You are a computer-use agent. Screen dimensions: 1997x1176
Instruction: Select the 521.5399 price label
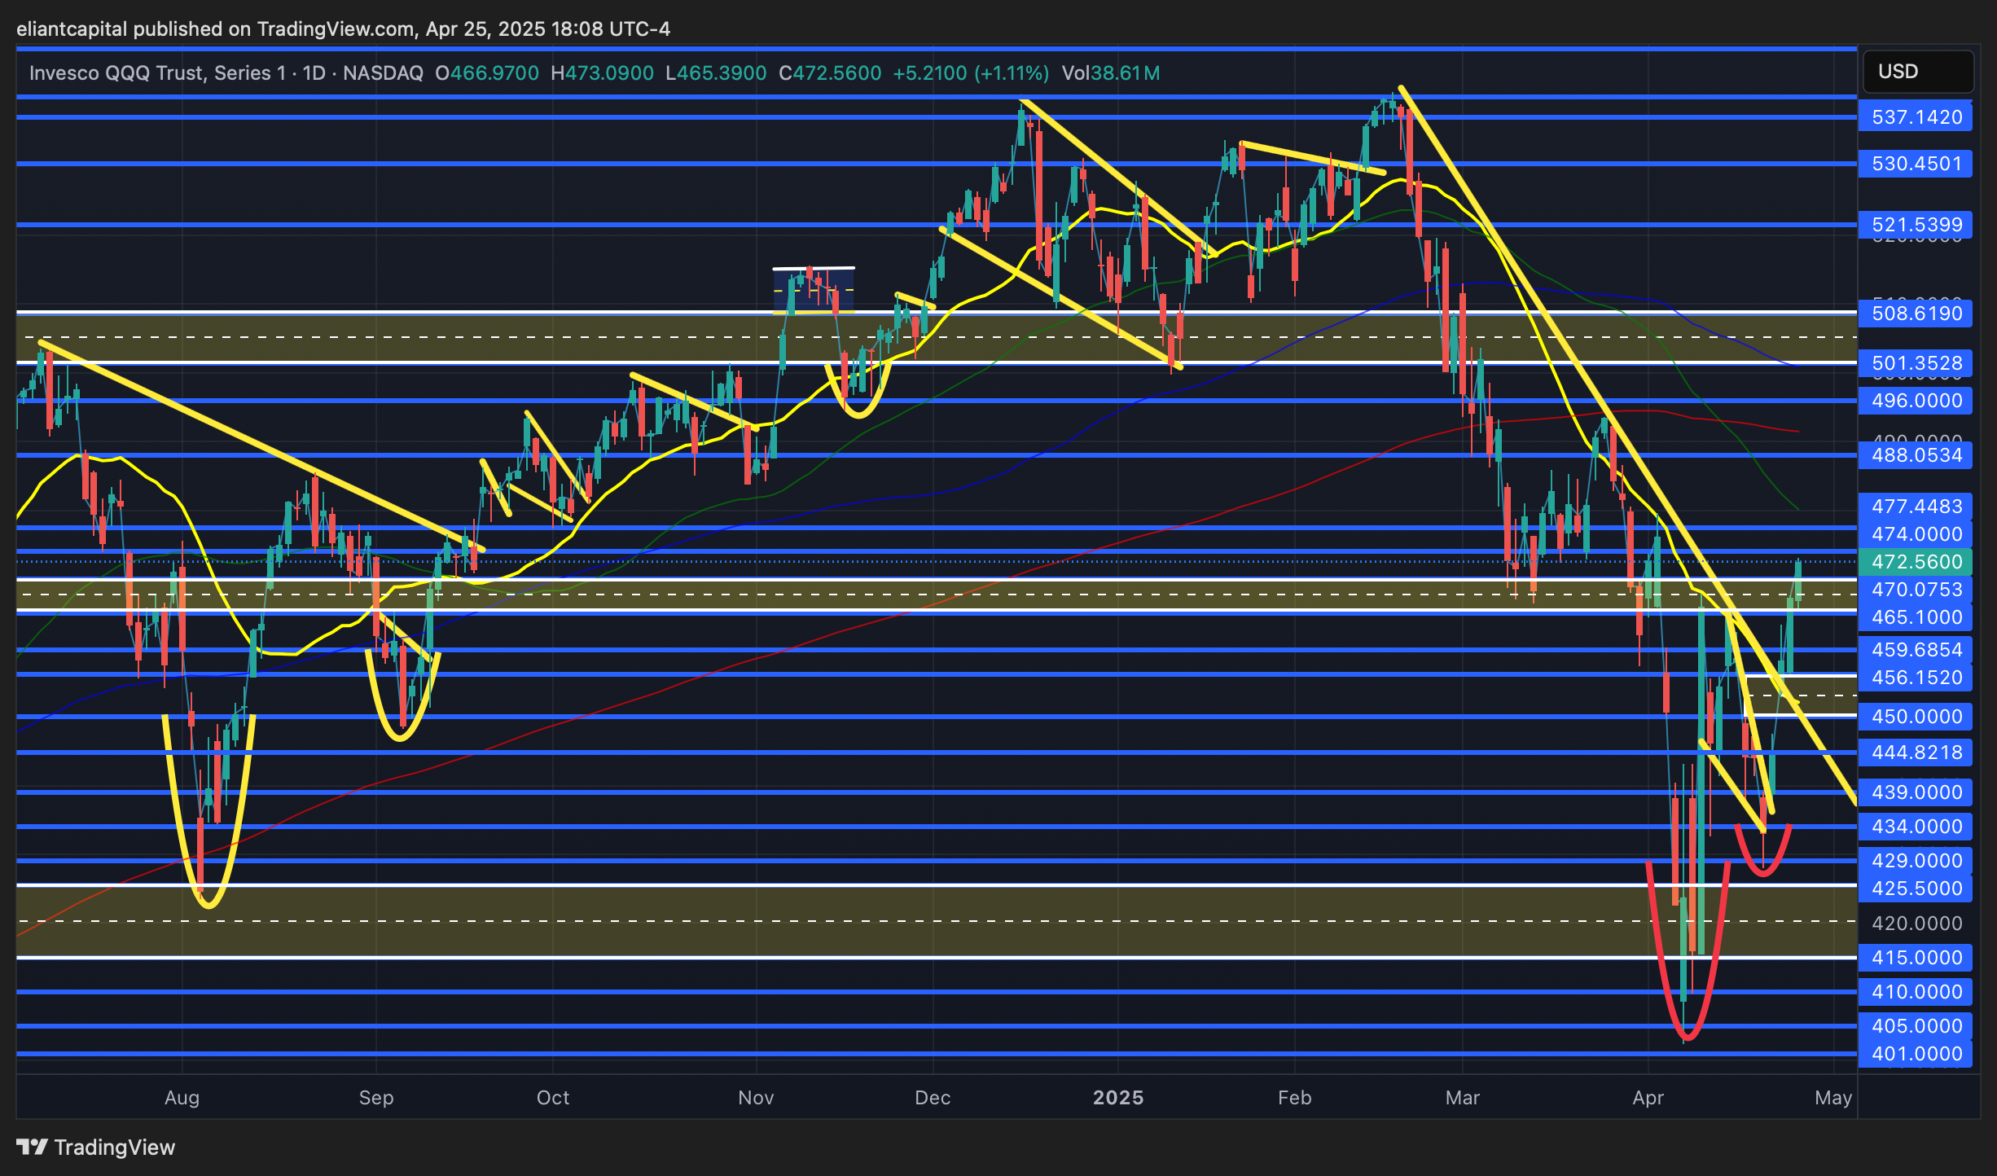[1916, 225]
